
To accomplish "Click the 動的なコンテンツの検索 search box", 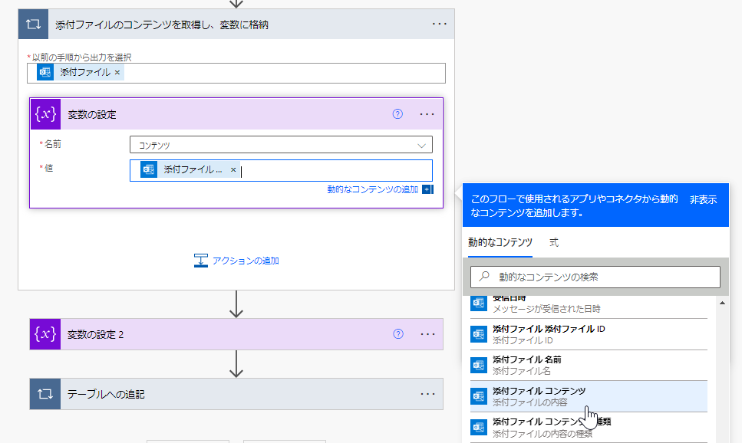I will click(595, 277).
